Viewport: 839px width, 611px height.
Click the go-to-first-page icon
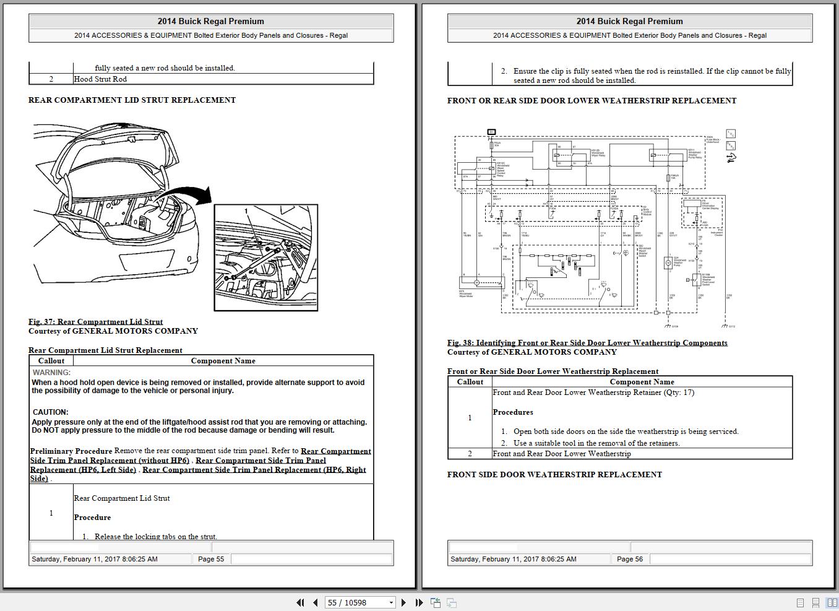click(301, 602)
